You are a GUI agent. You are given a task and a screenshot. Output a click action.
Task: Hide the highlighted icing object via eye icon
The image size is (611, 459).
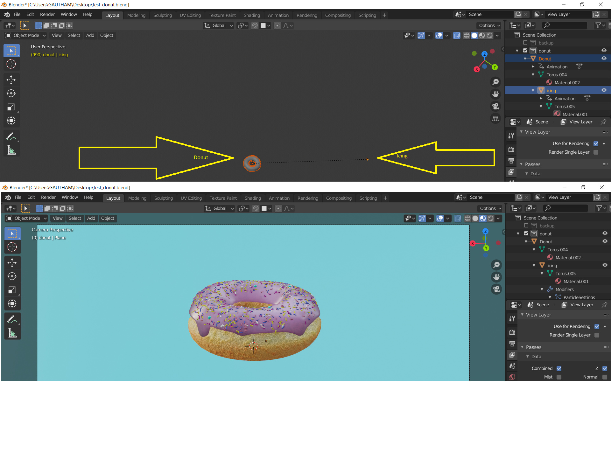coord(604,90)
